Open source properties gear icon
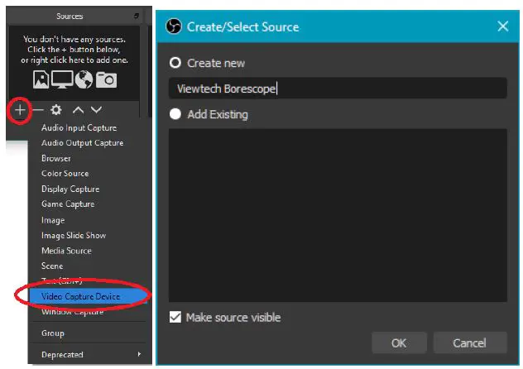Viewport: 523px width, 369px height. coord(55,109)
